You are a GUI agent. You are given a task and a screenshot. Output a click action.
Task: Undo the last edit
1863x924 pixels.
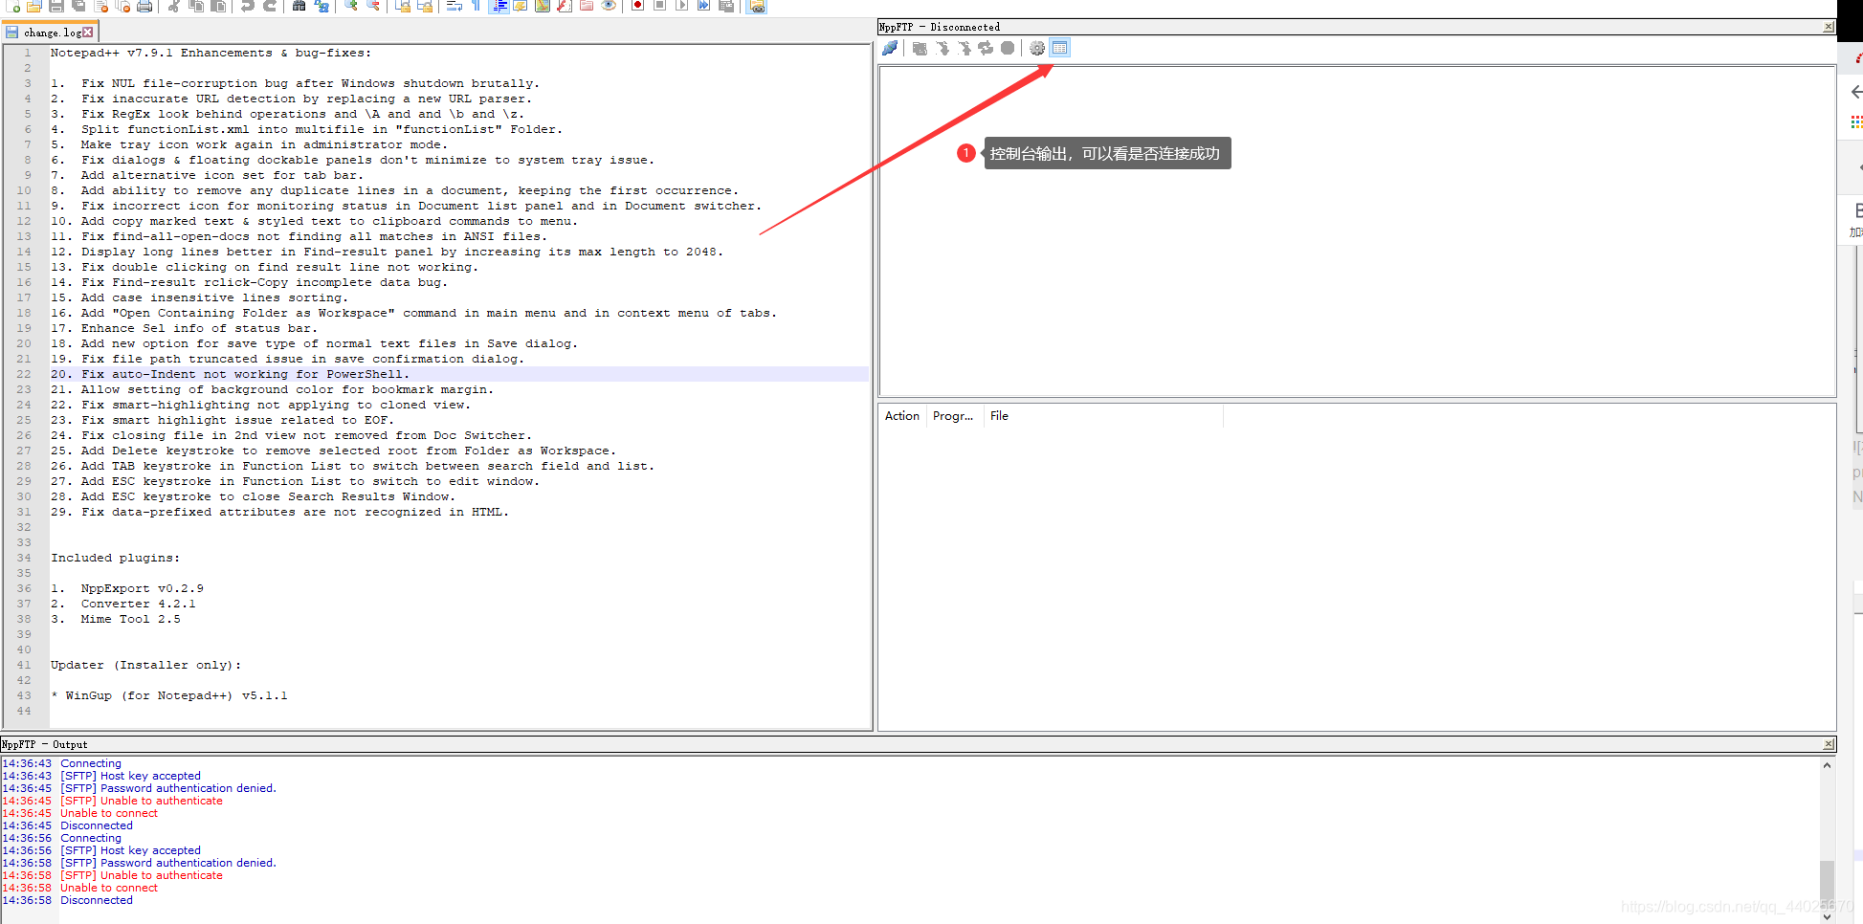pos(248,6)
